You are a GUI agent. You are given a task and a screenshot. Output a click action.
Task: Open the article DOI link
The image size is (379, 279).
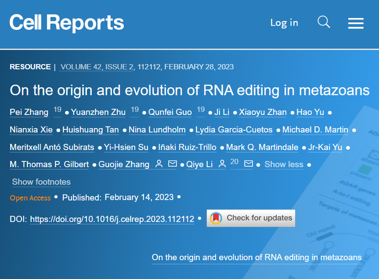click(112, 219)
